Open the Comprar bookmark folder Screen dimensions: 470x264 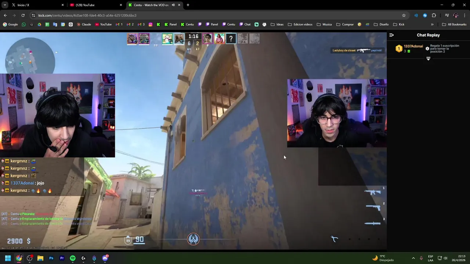345,25
